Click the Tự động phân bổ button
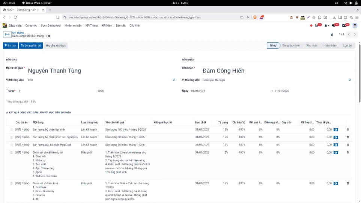The width and height of the screenshot is (361, 203). coord(31,45)
